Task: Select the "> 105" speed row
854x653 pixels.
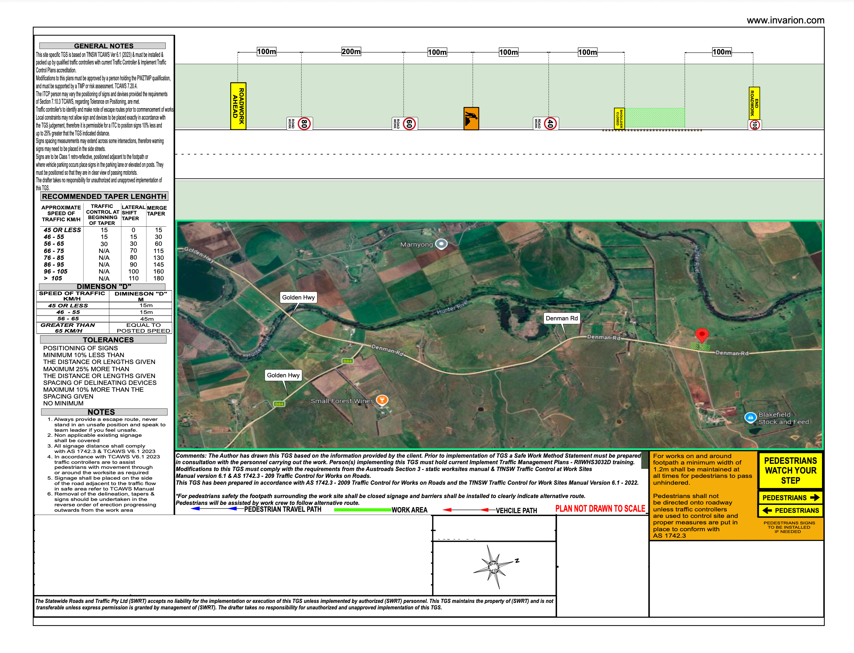Action: pyautogui.click(x=103, y=278)
